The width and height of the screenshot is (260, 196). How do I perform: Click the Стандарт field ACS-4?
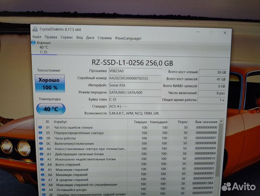(167, 106)
